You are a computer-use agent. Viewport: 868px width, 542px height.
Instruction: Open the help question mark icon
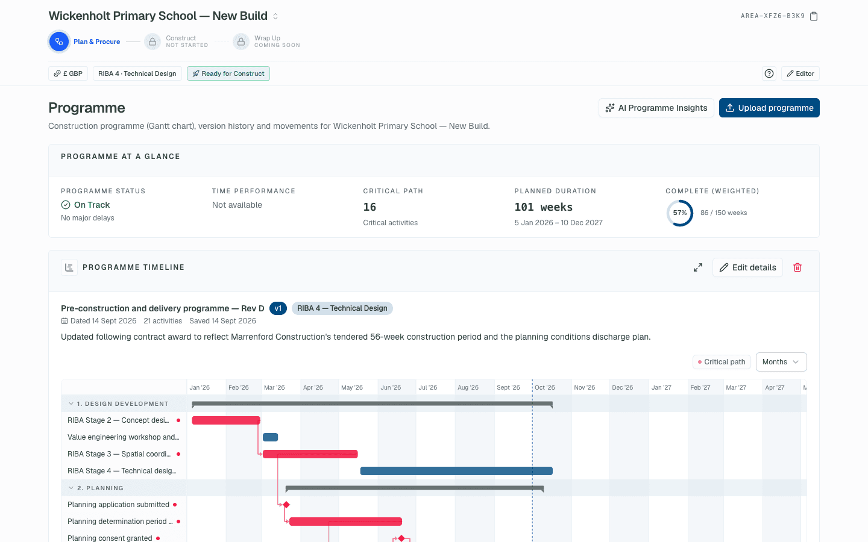tap(769, 73)
